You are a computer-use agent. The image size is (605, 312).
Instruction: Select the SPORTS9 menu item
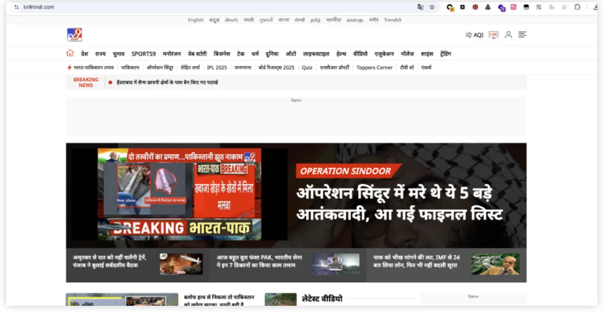[143, 54]
